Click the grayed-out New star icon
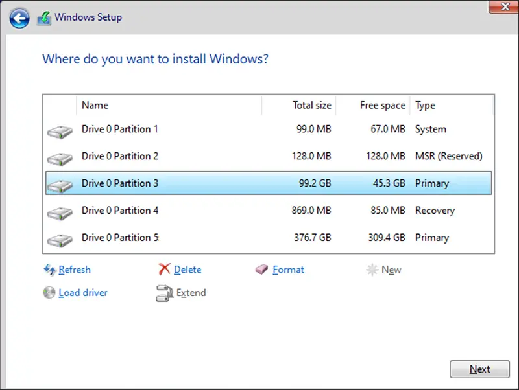Image resolution: width=519 pixels, height=390 pixels. point(372,270)
